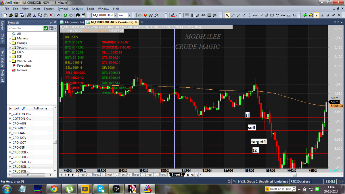Open the line color picker dropdown arrow
The height and width of the screenshot is (194, 345).
177,15
